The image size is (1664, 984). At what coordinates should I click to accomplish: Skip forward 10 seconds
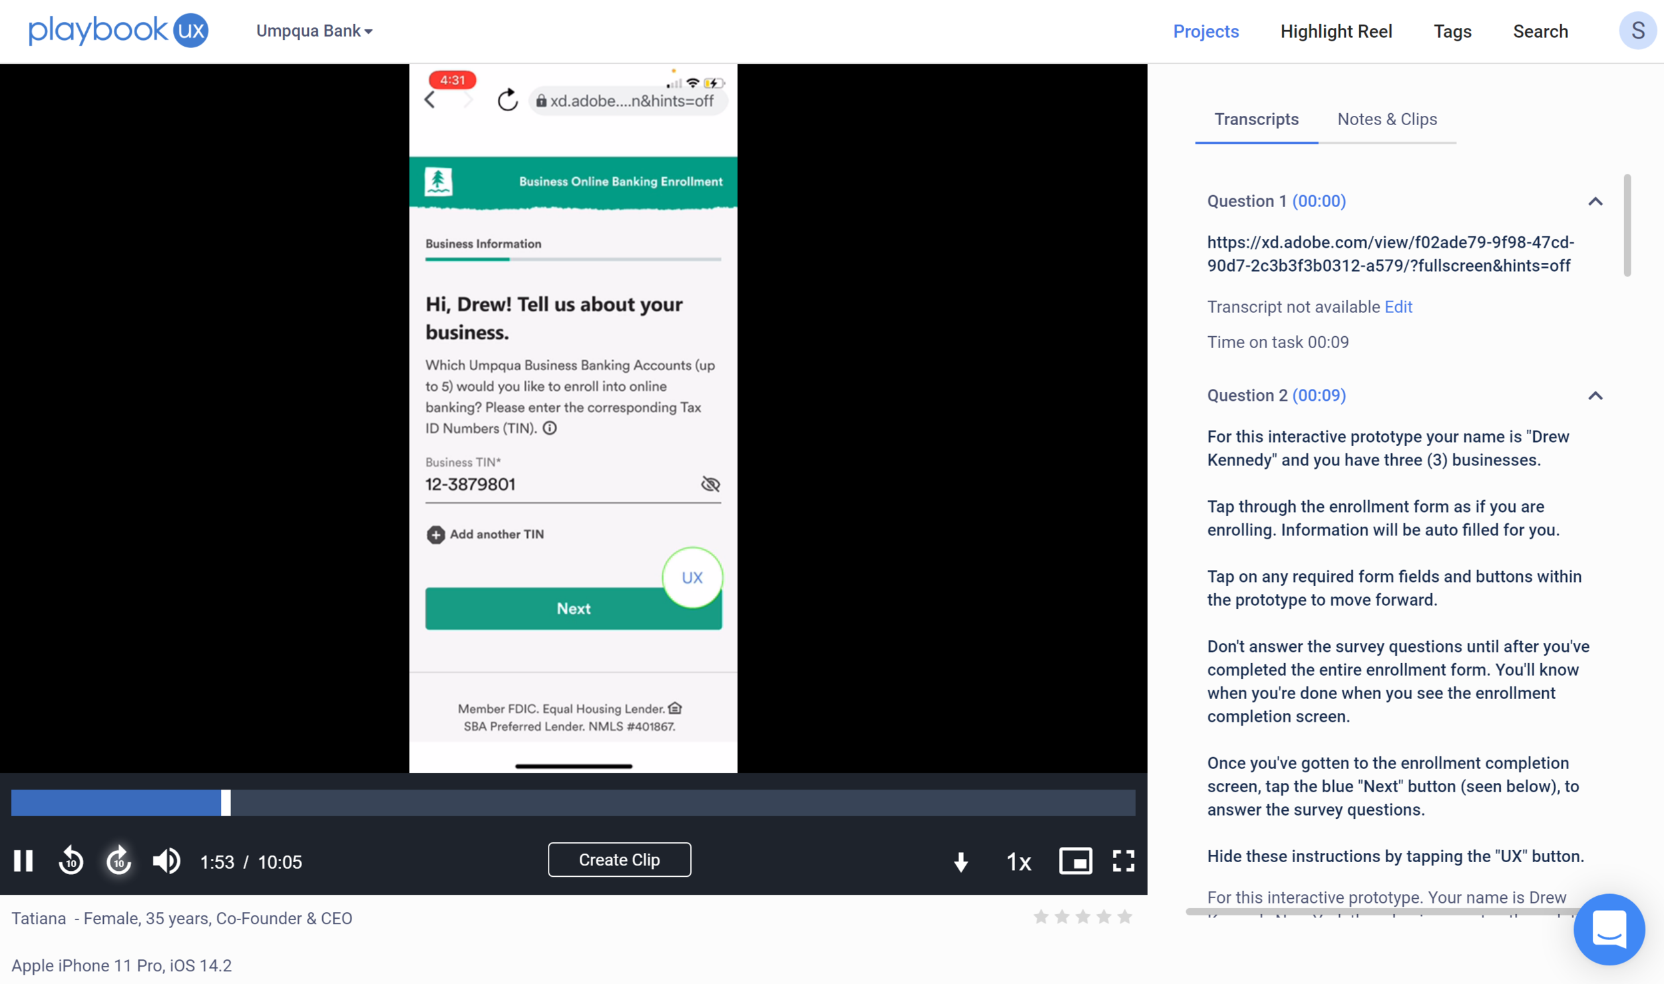(x=118, y=861)
